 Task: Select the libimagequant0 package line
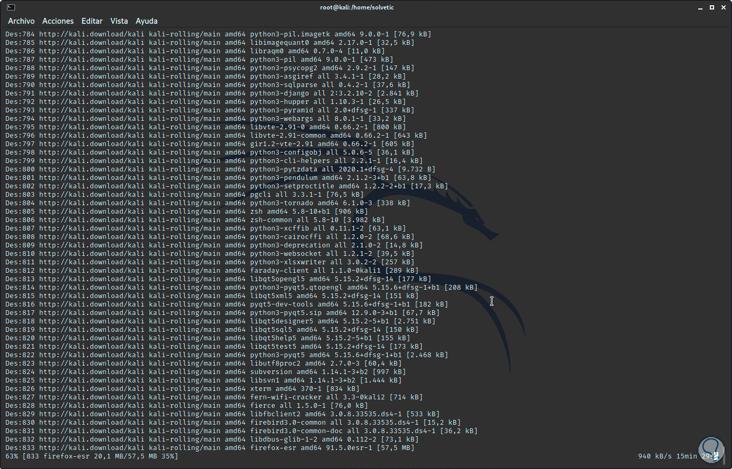click(x=210, y=42)
